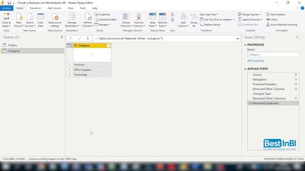
Task: Switch to the Help tab
Action: pos(95,8)
